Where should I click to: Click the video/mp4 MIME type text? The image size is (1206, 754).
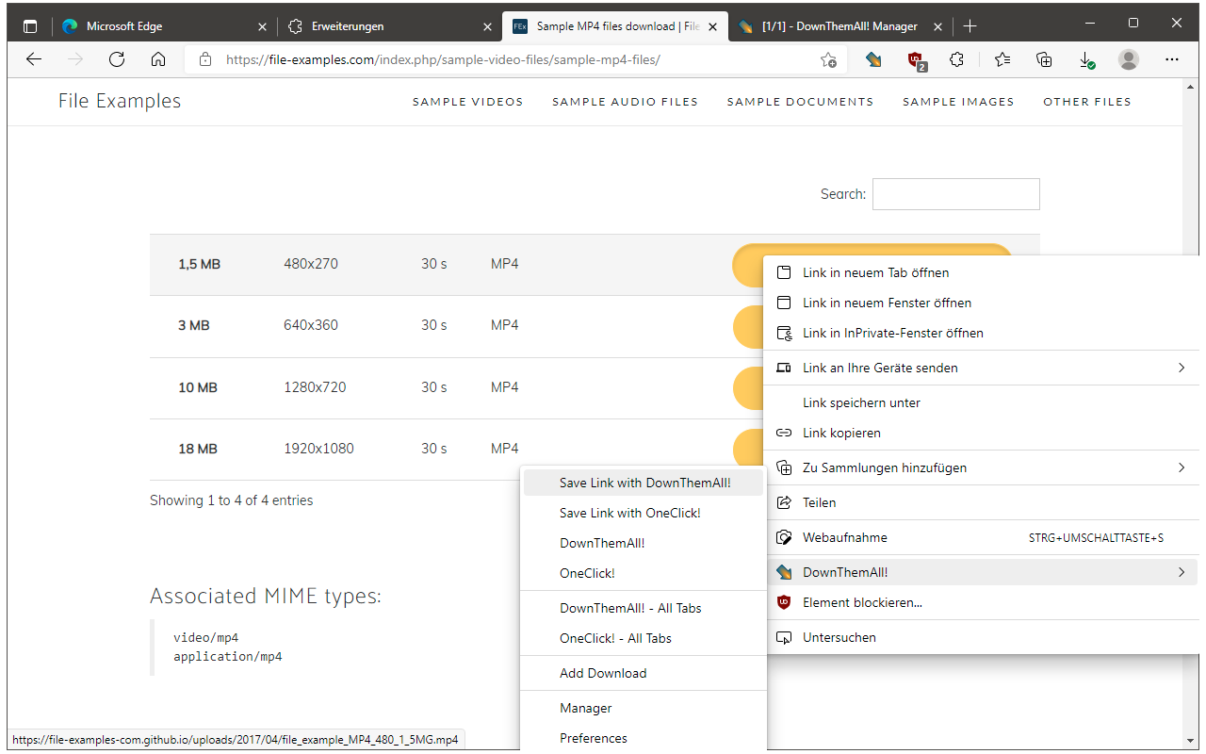click(206, 638)
